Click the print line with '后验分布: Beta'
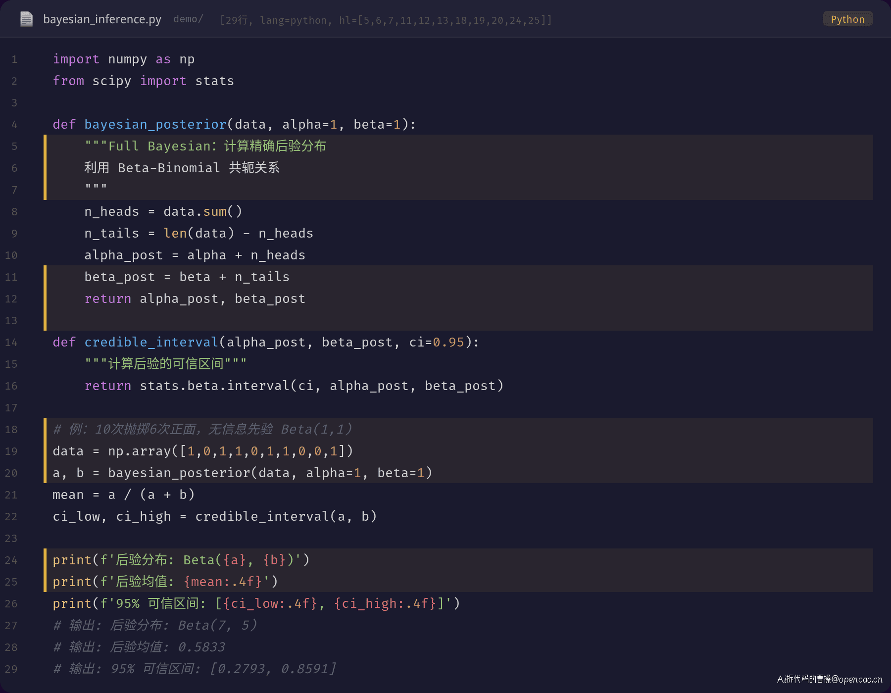This screenshot has height=693, width=891. tap(181, 560)
